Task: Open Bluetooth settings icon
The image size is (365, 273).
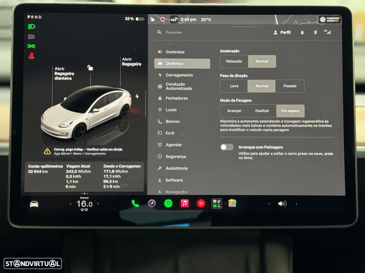Action: click(315, 32)
